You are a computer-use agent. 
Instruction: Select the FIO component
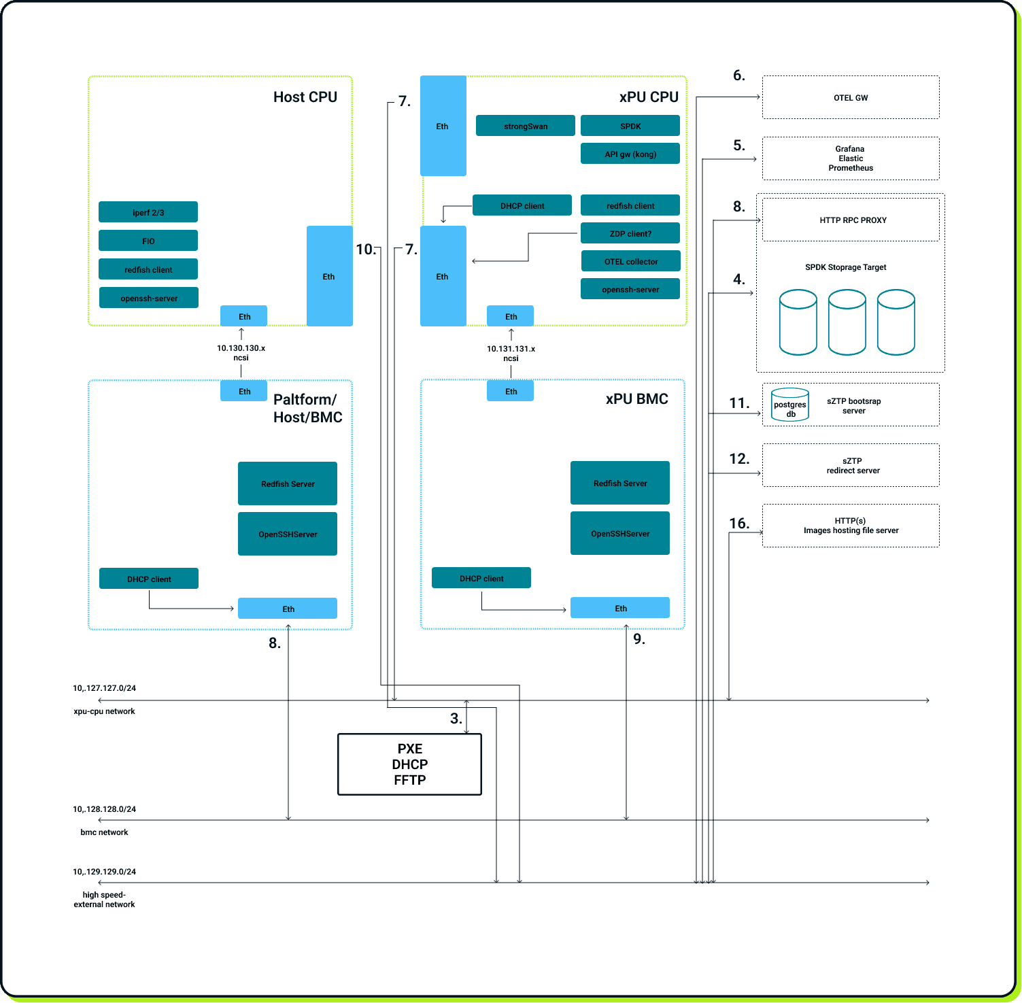click(x=148, y=240)
